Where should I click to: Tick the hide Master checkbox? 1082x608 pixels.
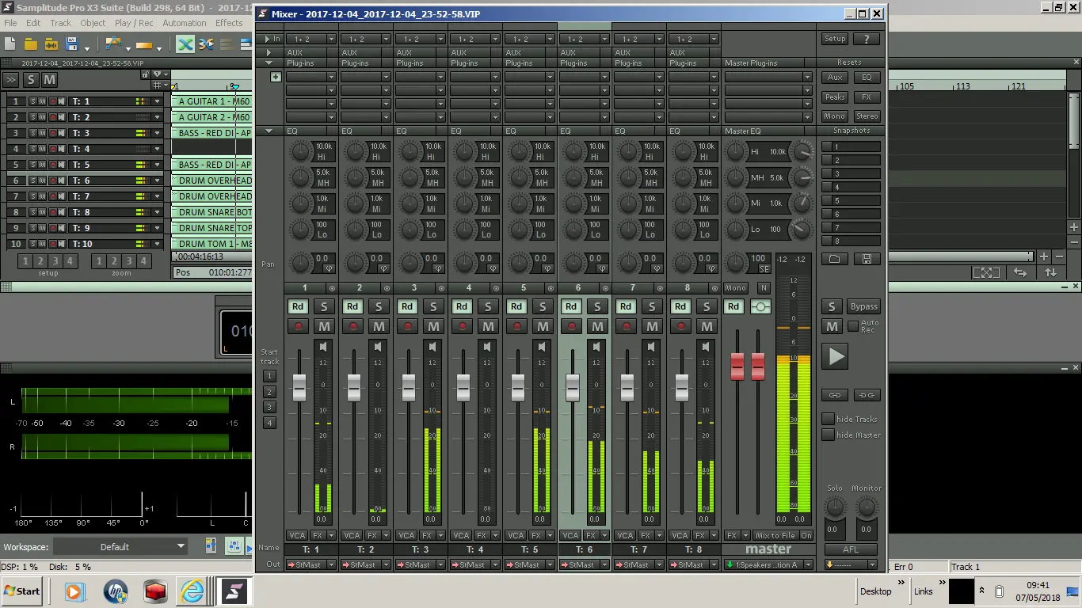pyautogui.click(x=829, y=435)
